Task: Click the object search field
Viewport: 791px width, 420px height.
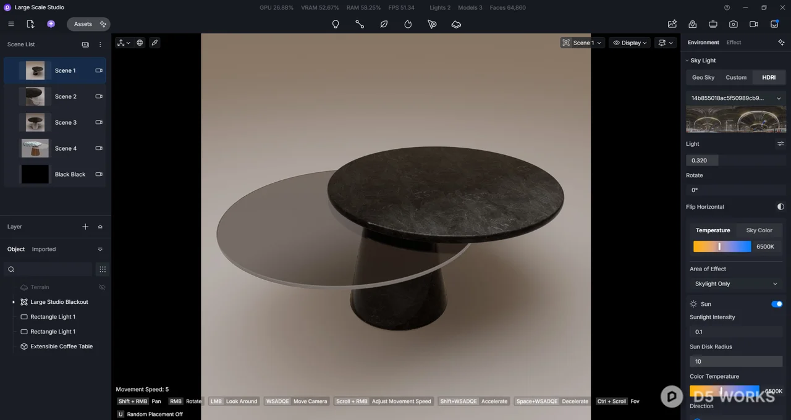Action: click(48, 269)
